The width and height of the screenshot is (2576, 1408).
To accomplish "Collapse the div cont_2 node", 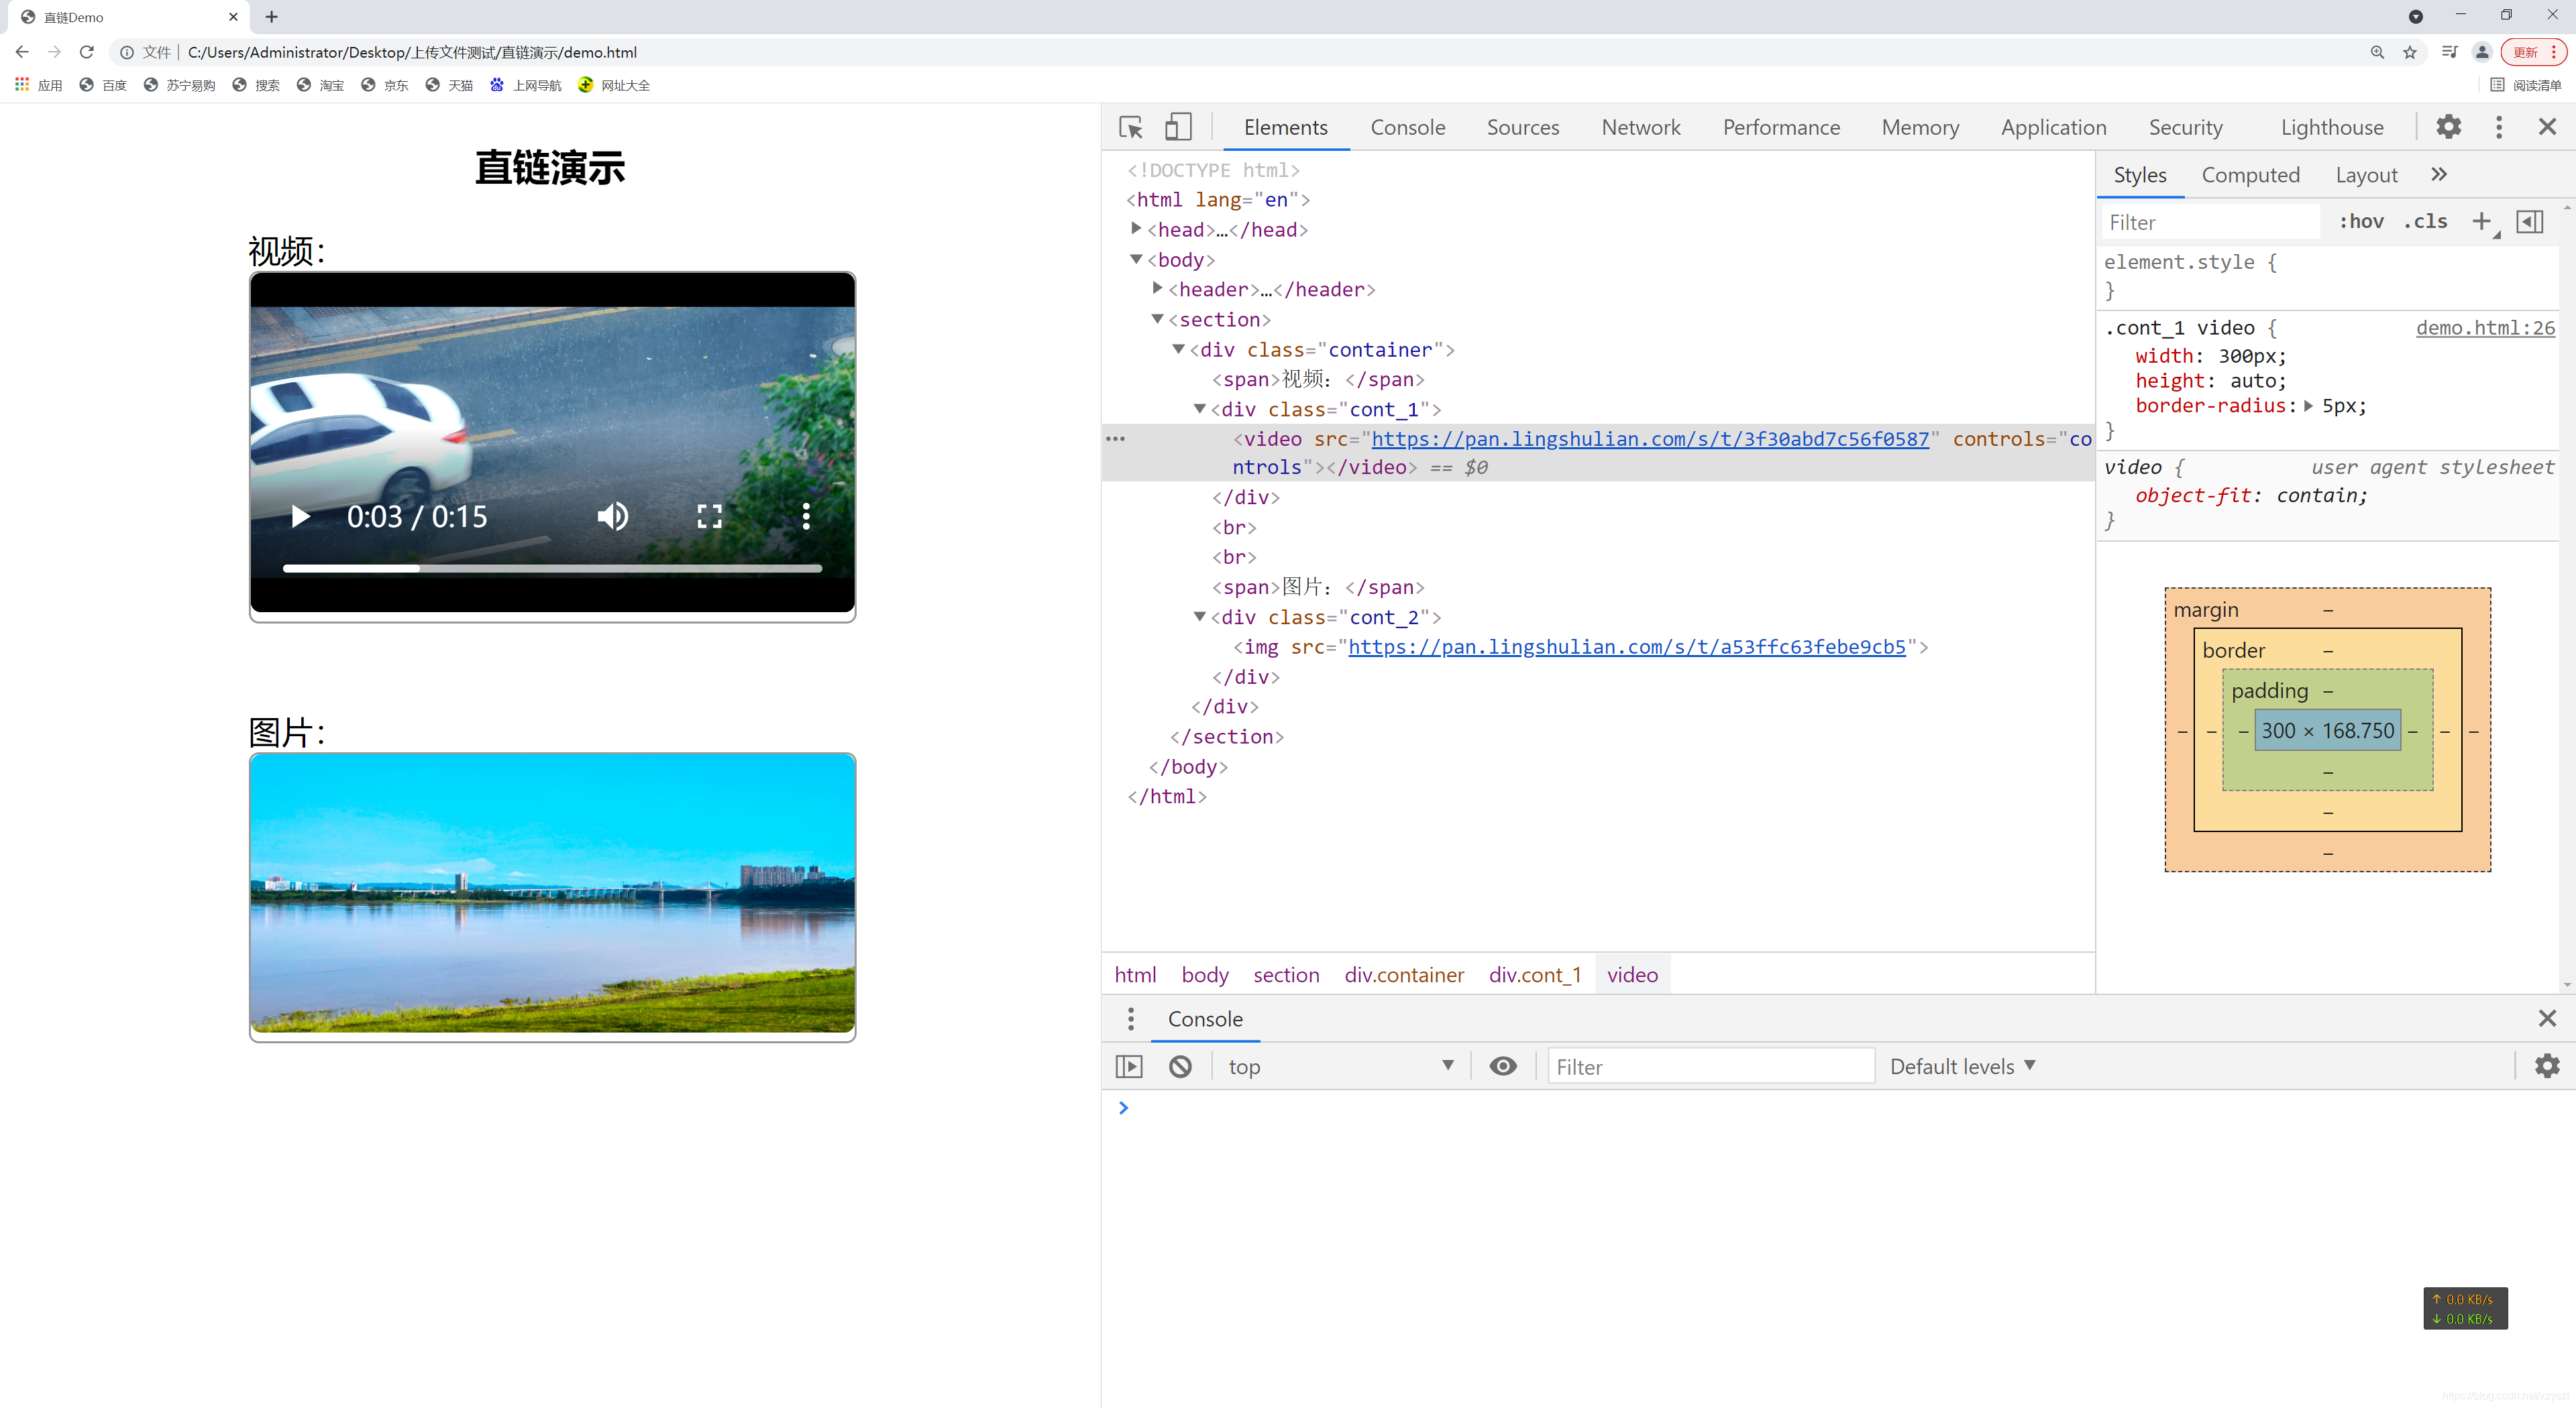I will (x=1199, y=617).
